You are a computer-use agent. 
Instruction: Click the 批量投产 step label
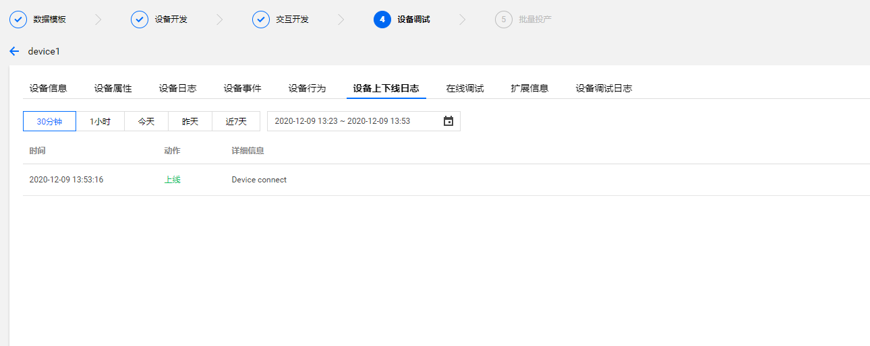tap(535, 20)
